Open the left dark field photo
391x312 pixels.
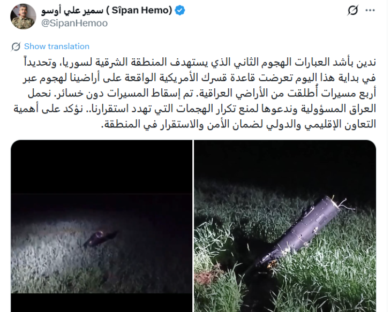pyautogui.click(x=101, y=226)
